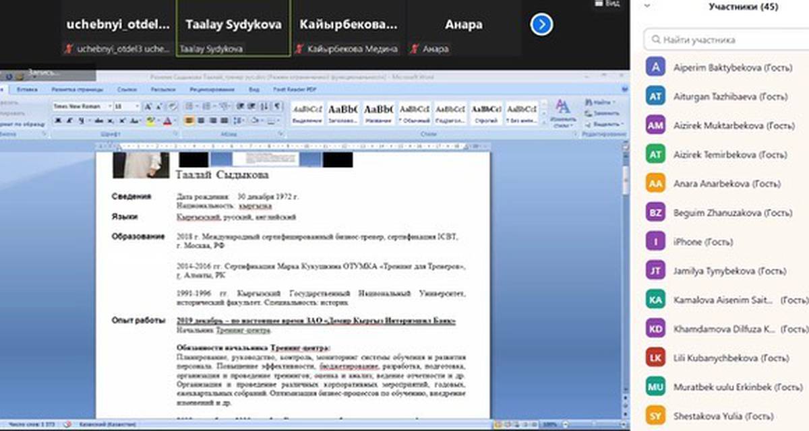Click the red font color button

[167, 121]
